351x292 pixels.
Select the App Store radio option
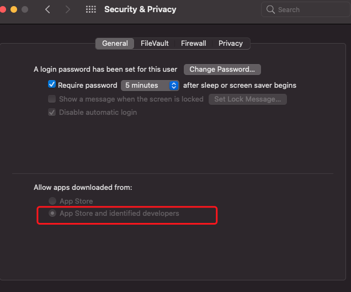(52, 201)
